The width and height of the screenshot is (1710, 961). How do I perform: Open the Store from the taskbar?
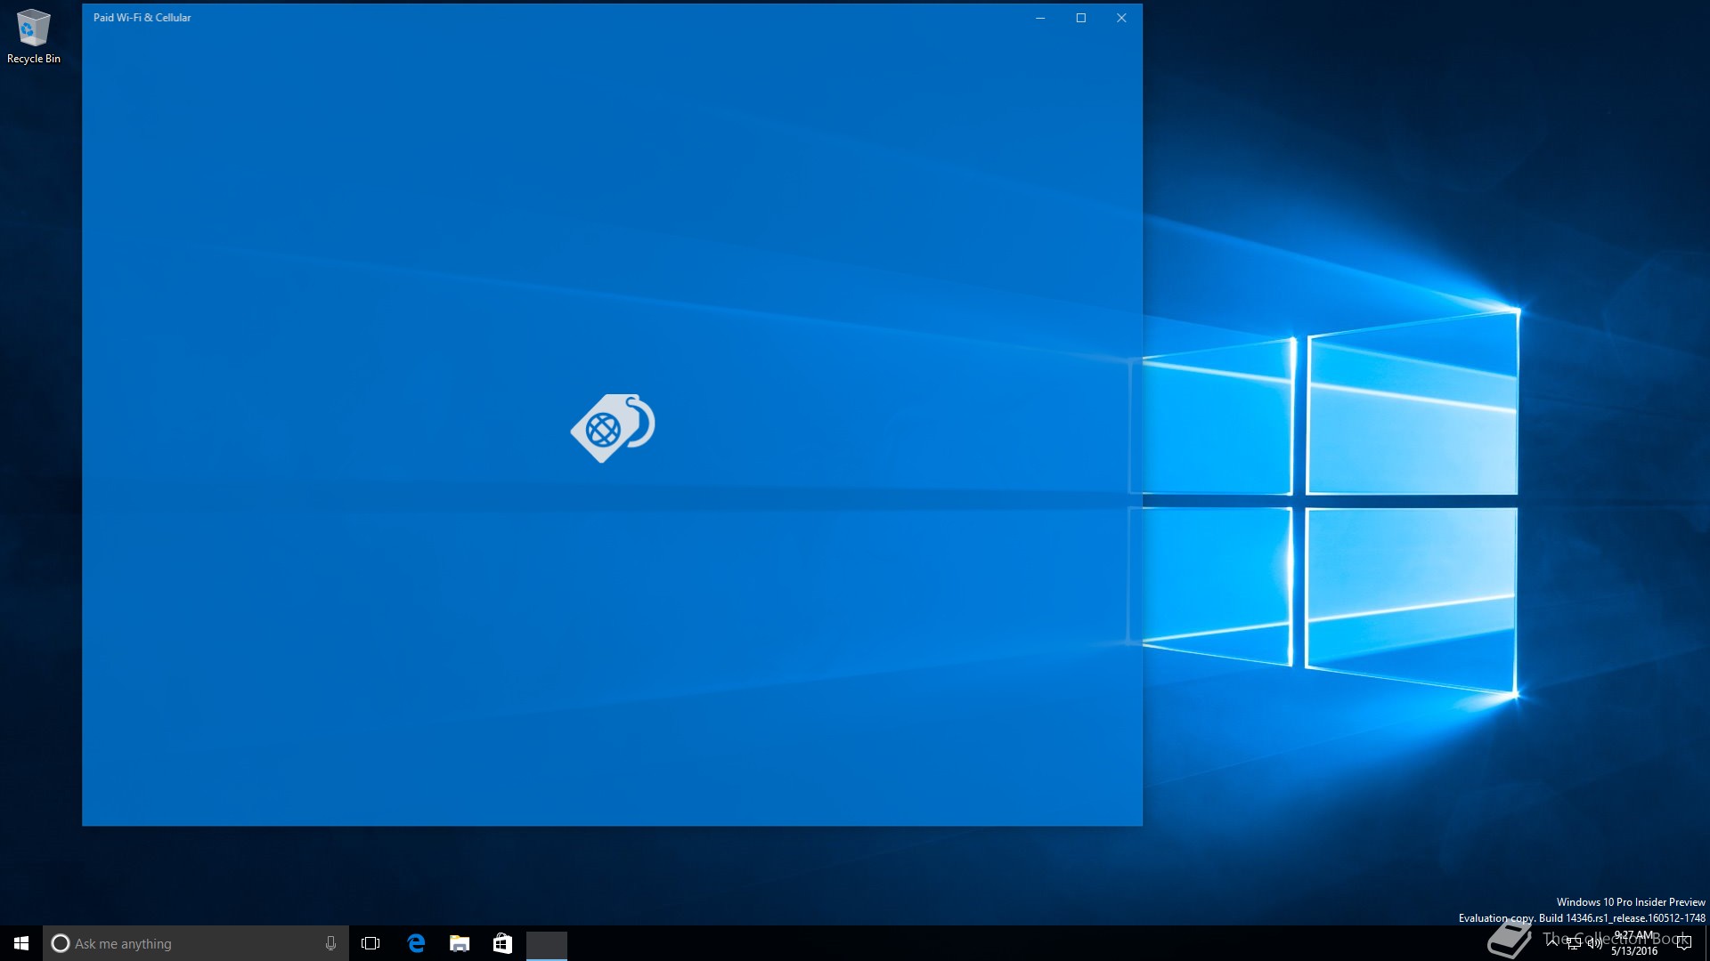[x=502, y=943]
